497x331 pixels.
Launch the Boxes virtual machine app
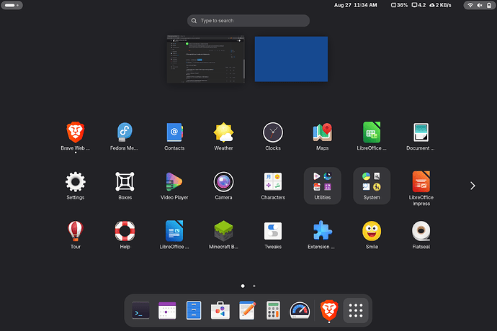click(x=125, y=186)
